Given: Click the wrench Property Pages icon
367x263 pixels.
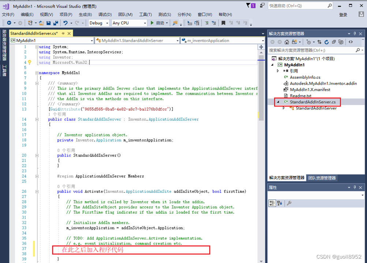Looking at the screenshot, I should point(289,203).
